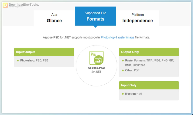Click the Input/Output panel header
The image size is (193, 115).
tap(44, 52)
